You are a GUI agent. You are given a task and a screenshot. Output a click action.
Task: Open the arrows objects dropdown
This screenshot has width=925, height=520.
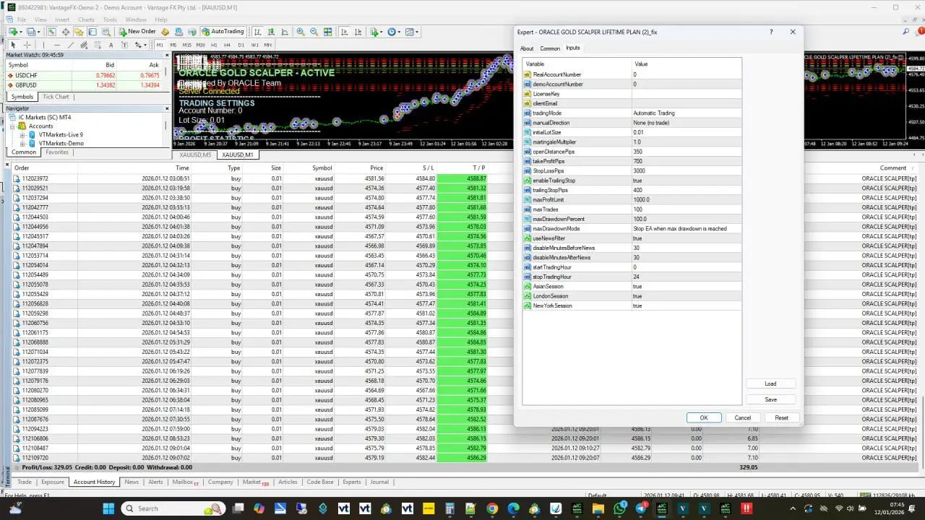click(145, 45)
